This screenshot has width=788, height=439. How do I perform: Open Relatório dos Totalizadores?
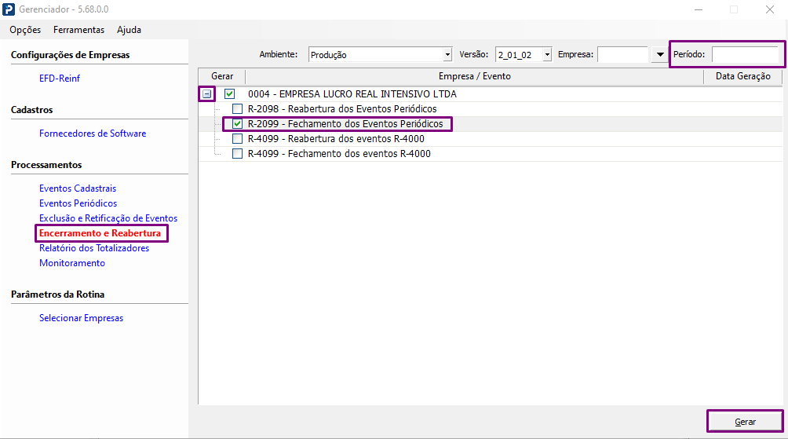coord(94,248)
